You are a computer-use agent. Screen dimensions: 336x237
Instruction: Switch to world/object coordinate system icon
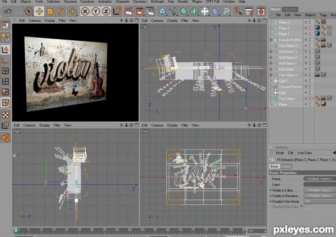(x=117, y=11)
